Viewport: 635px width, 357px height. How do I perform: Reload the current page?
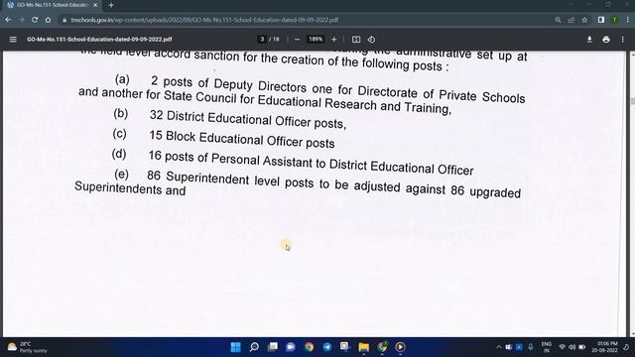pyautogui.click(x=35, y=20)
